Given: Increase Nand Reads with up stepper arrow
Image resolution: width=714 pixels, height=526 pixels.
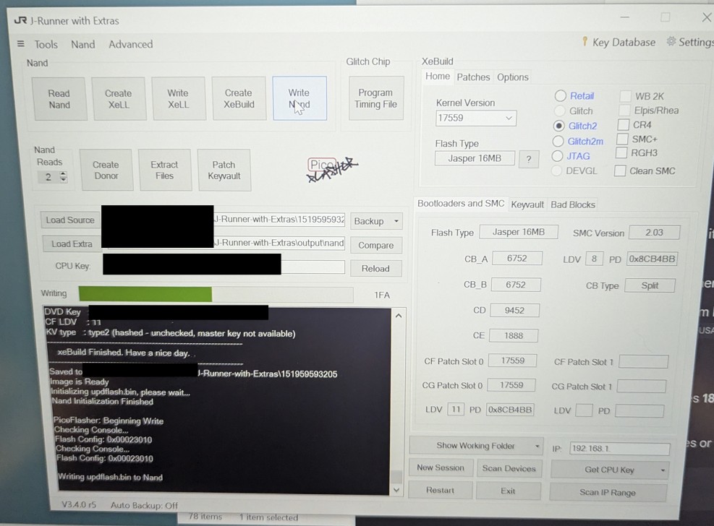Looking at the screenshot, I should (x=63, y=173).
